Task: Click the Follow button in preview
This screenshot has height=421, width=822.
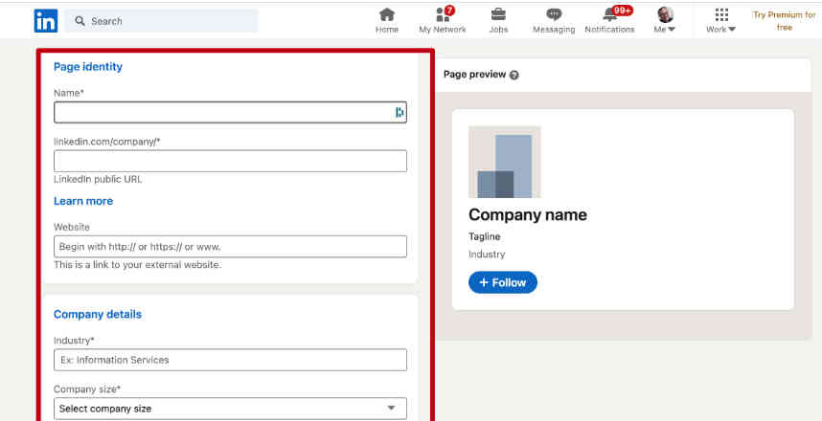Action: tap(503, 282)
